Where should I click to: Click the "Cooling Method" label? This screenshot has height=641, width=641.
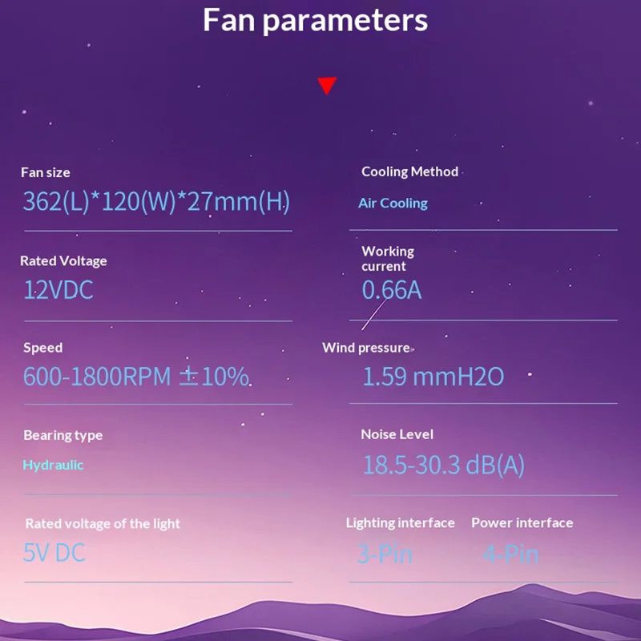[409, 171]
